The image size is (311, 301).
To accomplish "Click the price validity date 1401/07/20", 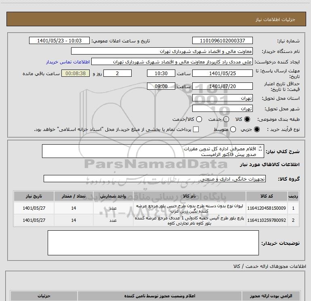I will click(222, 86).
